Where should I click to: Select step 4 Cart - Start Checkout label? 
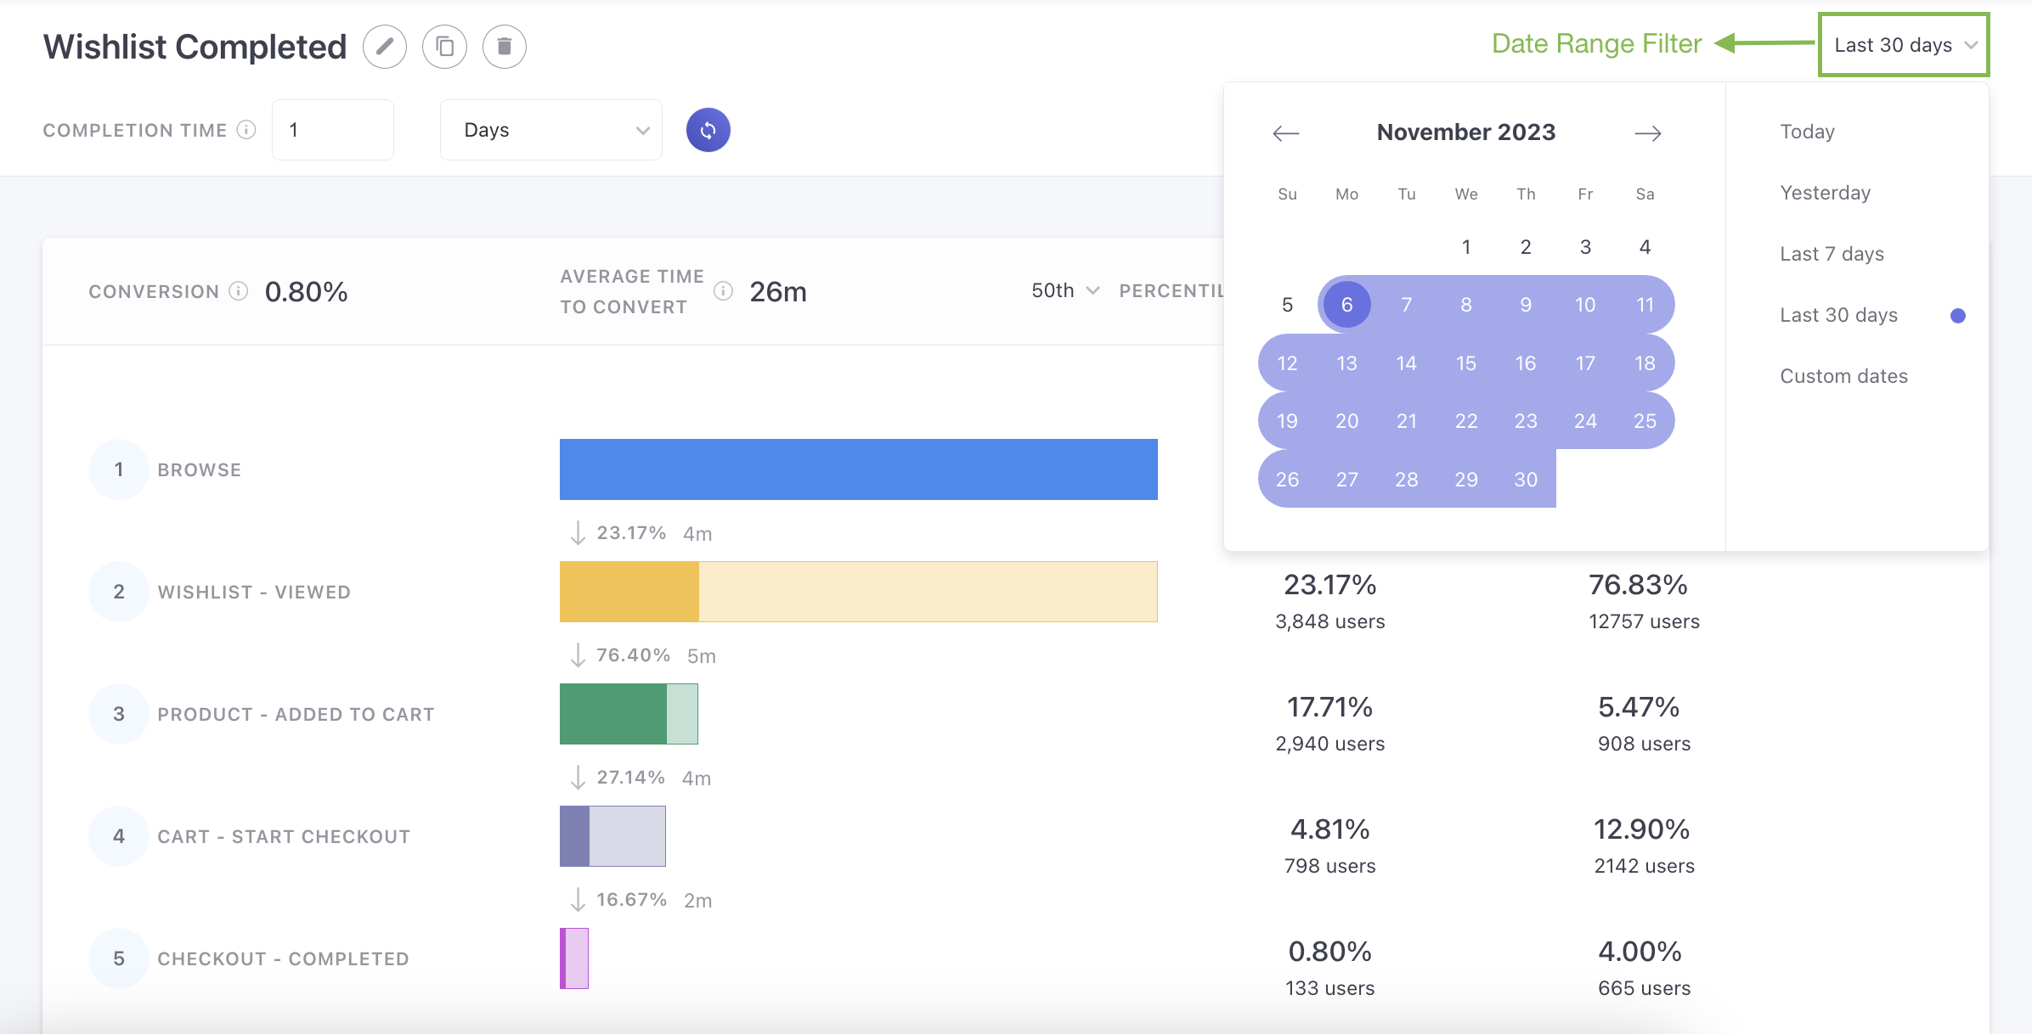(x=284, y=836)
